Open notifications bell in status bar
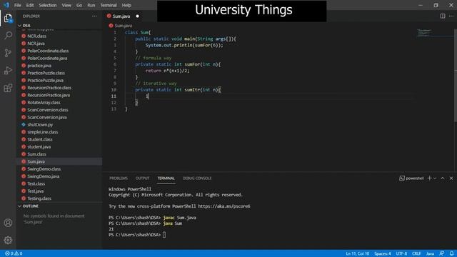This screenshot has height=257, width=457. tap(451, 253)
